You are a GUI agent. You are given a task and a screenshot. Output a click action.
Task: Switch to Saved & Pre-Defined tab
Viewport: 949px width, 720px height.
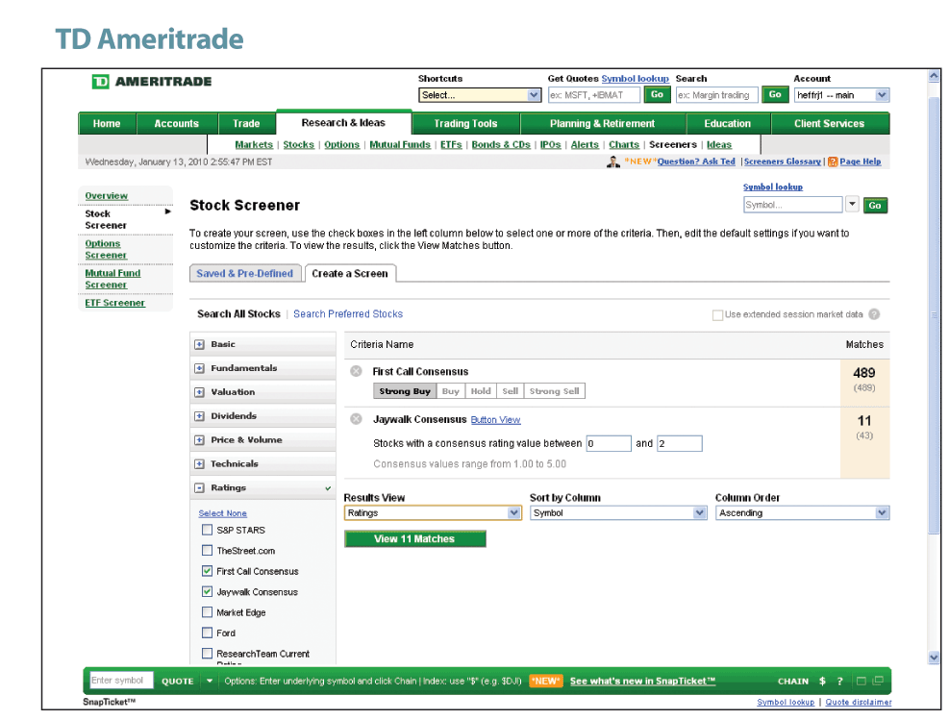pos(244,273)
